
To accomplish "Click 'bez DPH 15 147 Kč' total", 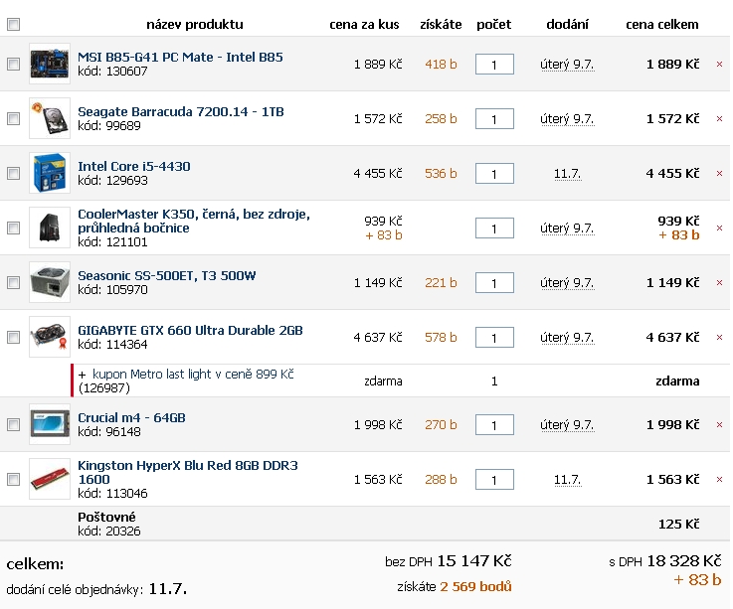I will pyautogui.click(x=449, y=561).
